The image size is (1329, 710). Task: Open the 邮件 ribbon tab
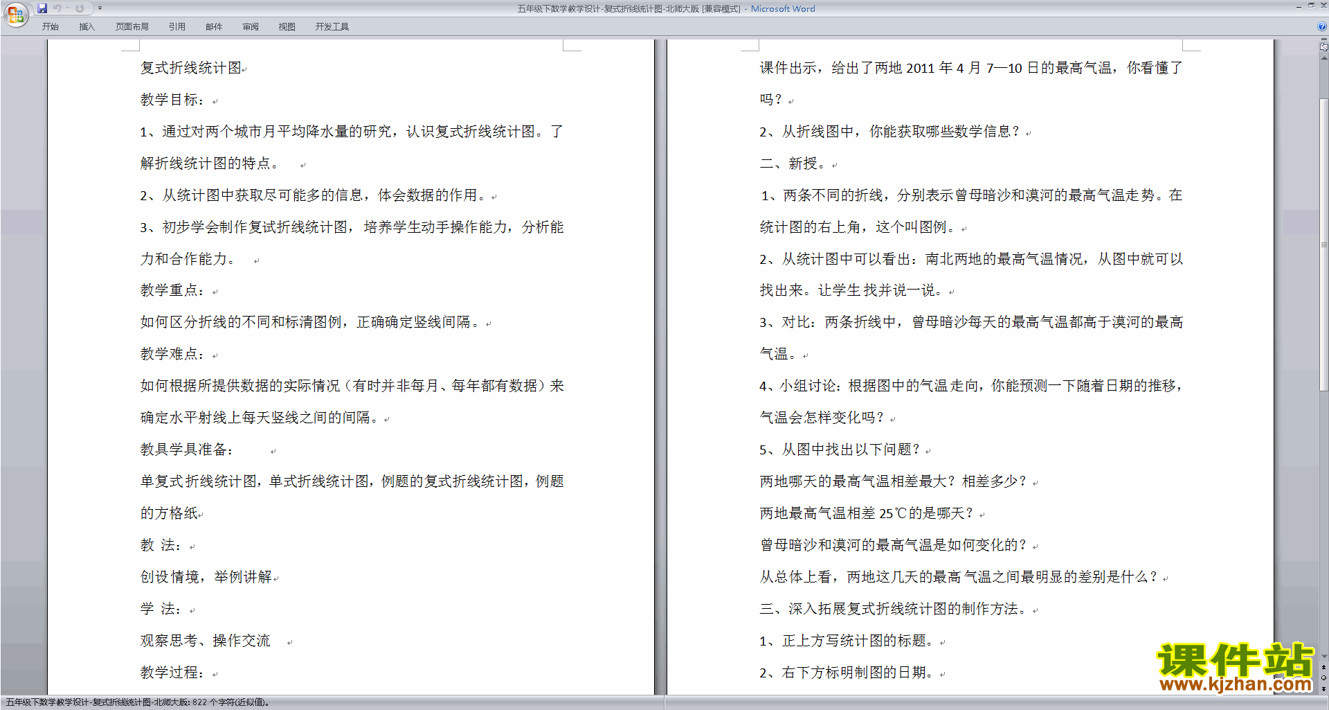(x=214, y=27)
